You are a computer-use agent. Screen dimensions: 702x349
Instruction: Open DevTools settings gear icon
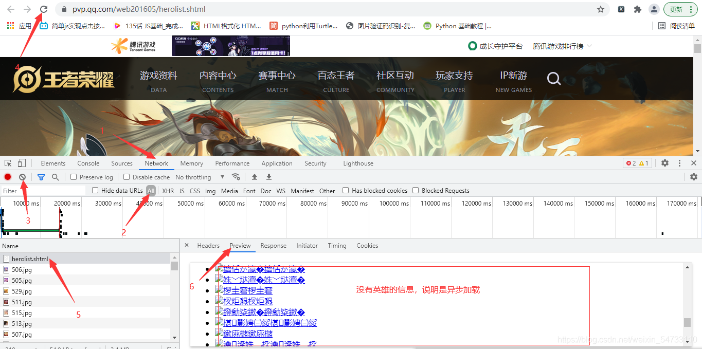tap(665, 163)
